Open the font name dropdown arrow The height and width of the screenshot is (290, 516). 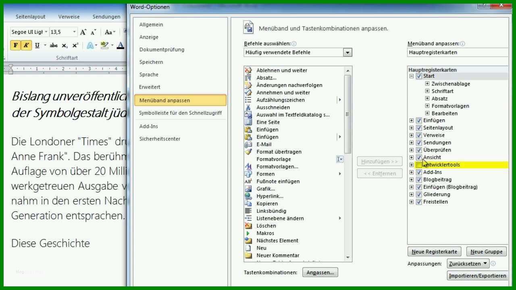point(46,32)
